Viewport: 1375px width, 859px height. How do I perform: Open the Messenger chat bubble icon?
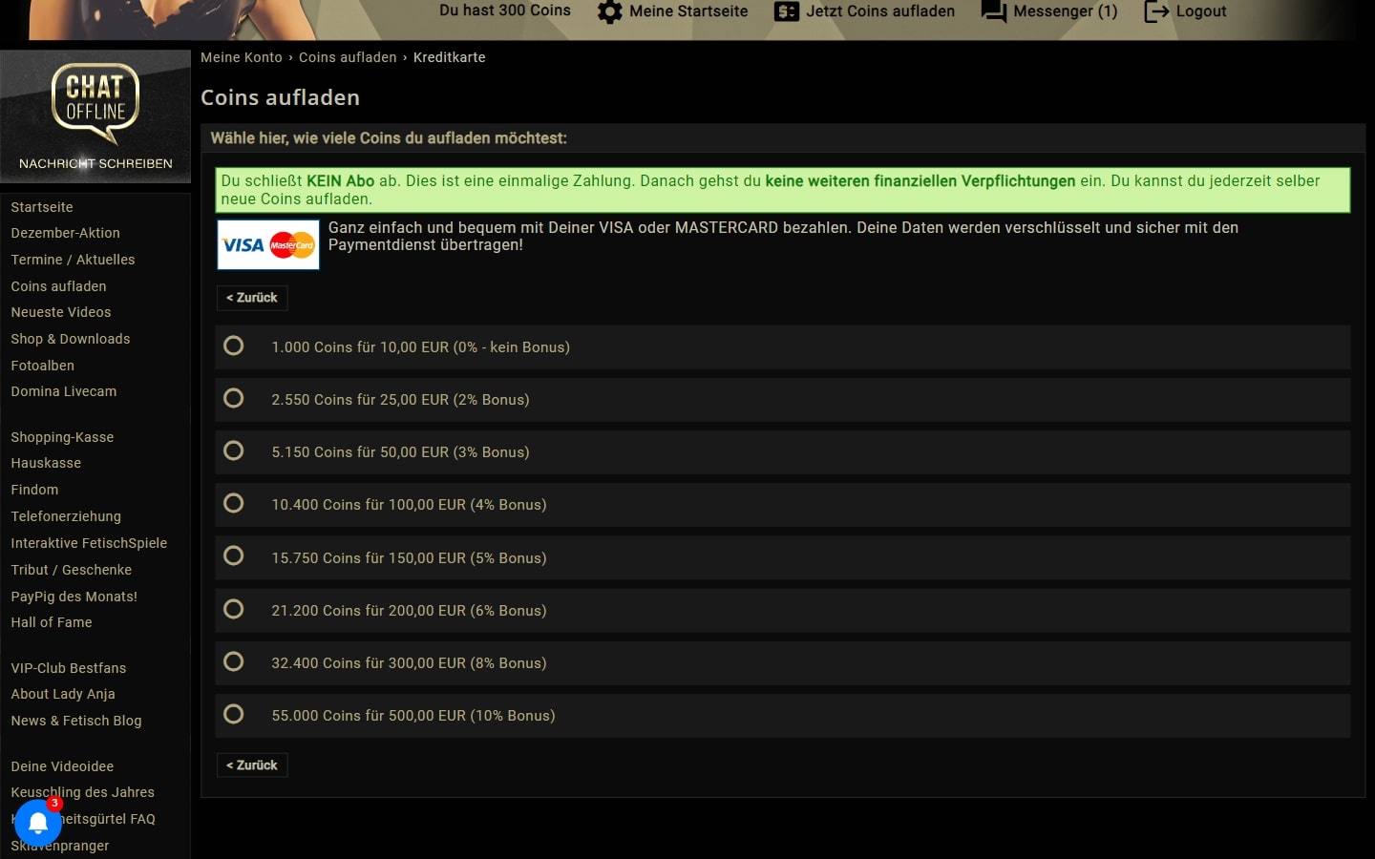[x=994, y=12]
